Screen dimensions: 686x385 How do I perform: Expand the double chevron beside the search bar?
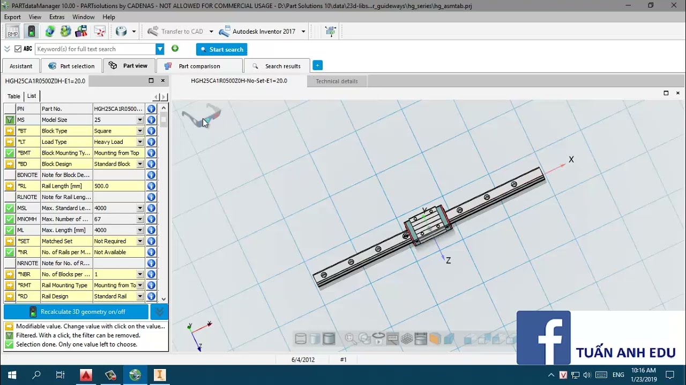coord(7,49)
